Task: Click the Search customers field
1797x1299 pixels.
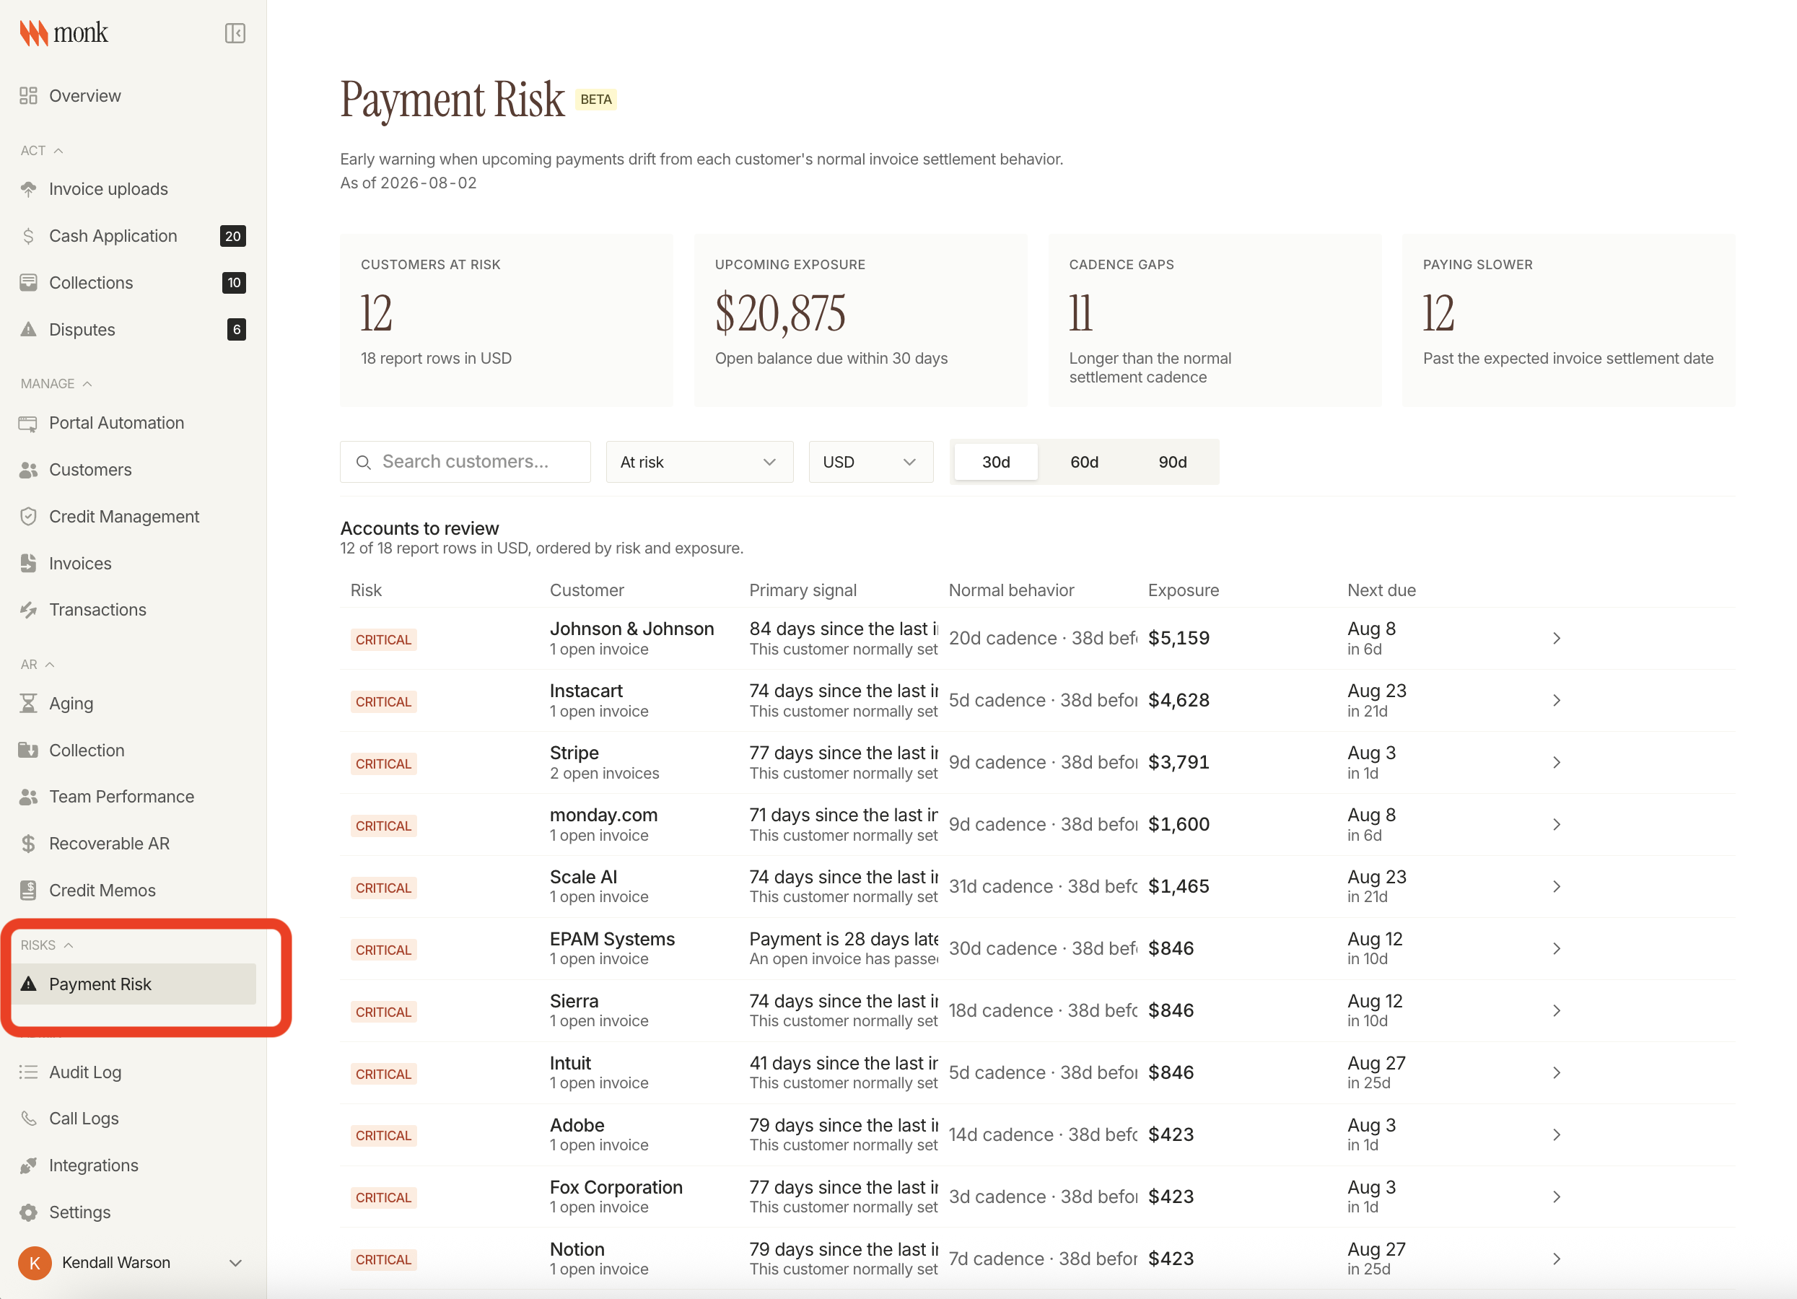Action: [x=465, y=462]
